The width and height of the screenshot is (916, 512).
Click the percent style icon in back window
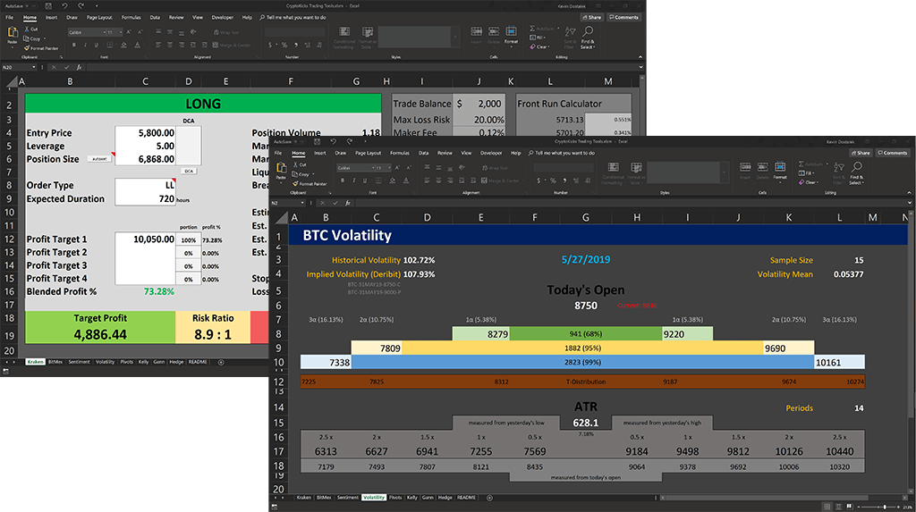click(x=284, y=45)
